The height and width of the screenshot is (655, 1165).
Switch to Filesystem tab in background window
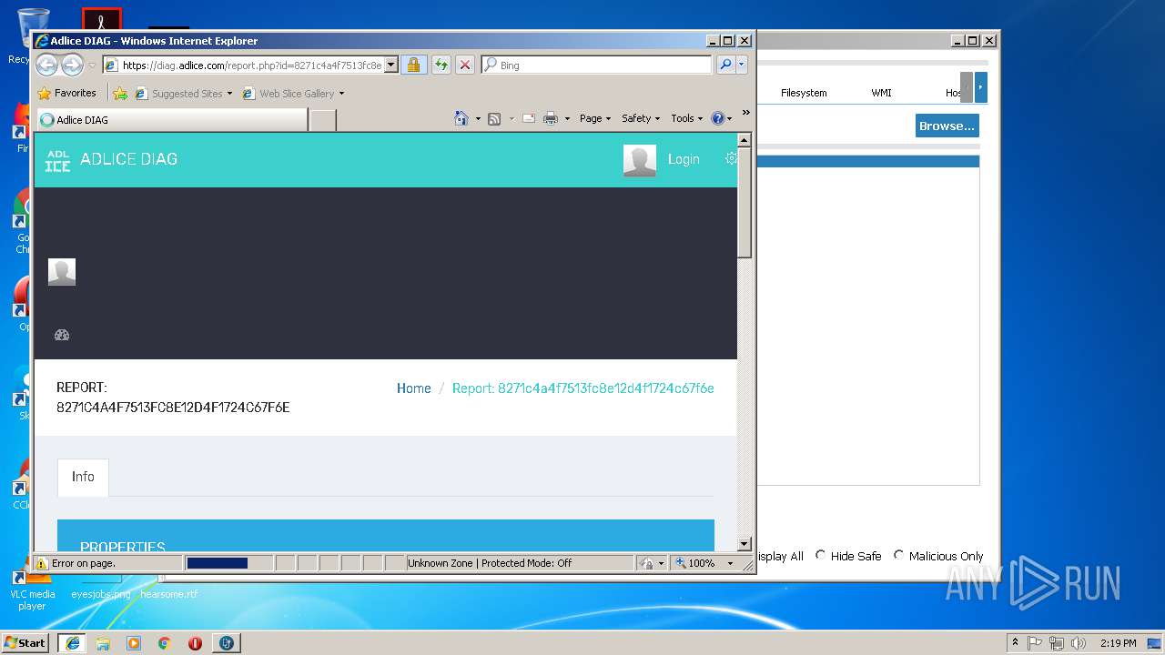click(x=804, y=93)
